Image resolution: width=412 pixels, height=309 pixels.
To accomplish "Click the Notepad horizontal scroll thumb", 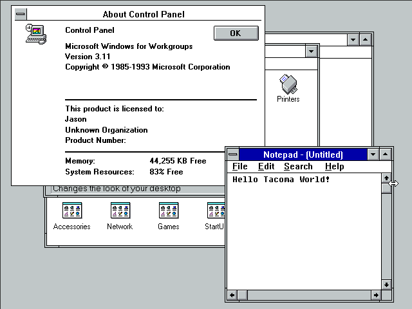I will coord(242,295).
